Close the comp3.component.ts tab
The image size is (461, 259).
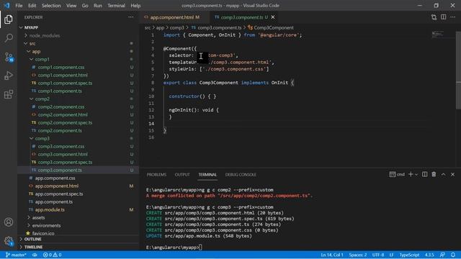point(273,17)
